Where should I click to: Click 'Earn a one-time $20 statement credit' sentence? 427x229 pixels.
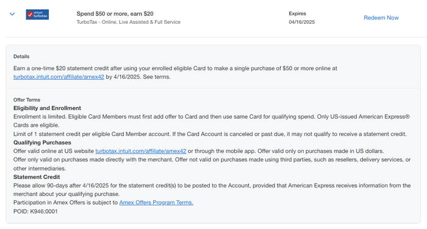175,72
